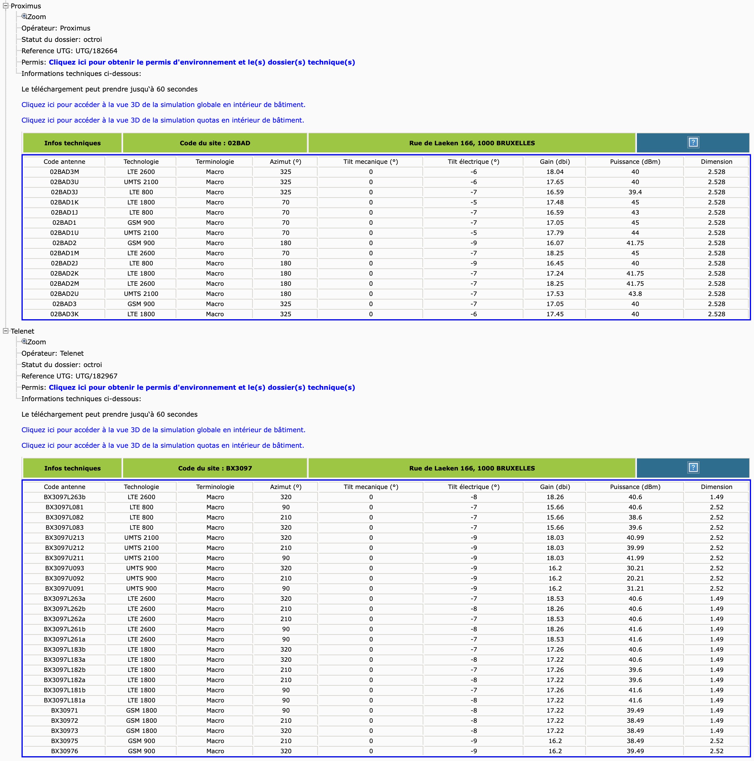Open the help icon for site BX3097
Viewport: 754px width, 761px height.
693,467
